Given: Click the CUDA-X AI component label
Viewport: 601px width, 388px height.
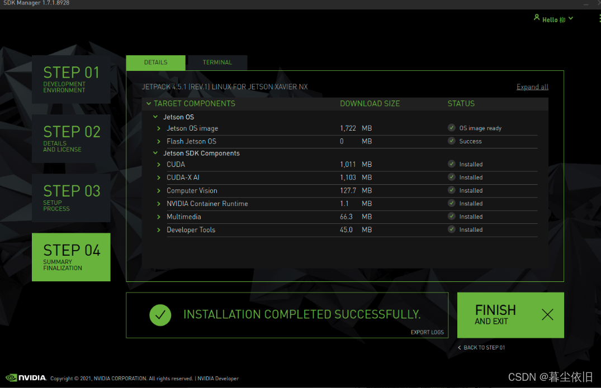Looking at the screenshot, I should [x=183, y=178].
